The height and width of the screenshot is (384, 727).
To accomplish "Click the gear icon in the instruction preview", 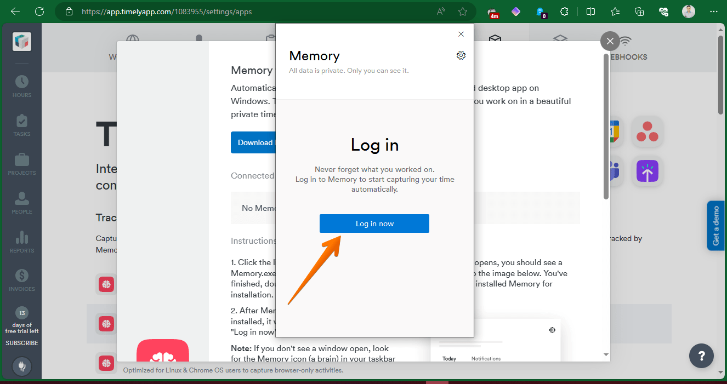I will click(552, 330).
